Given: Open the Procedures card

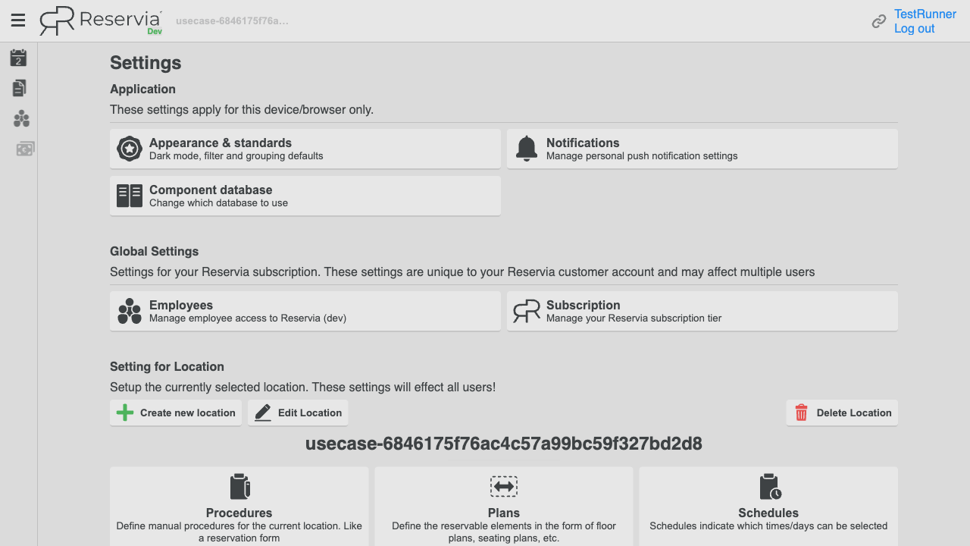Looking at the screenshot, I should pos(239,507).
